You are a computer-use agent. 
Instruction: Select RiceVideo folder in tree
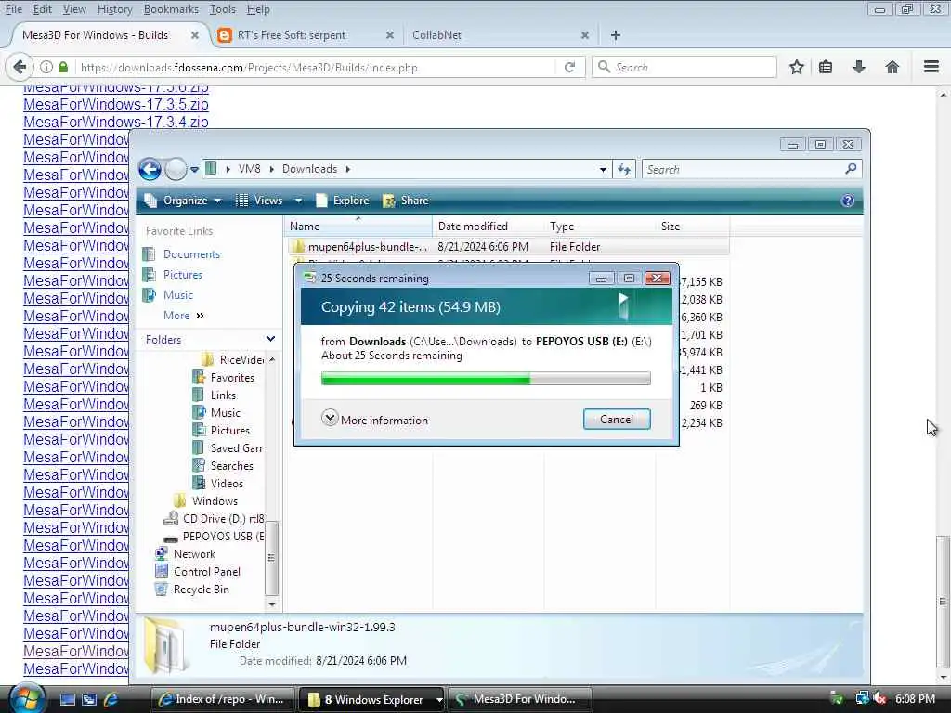(232, 359)
